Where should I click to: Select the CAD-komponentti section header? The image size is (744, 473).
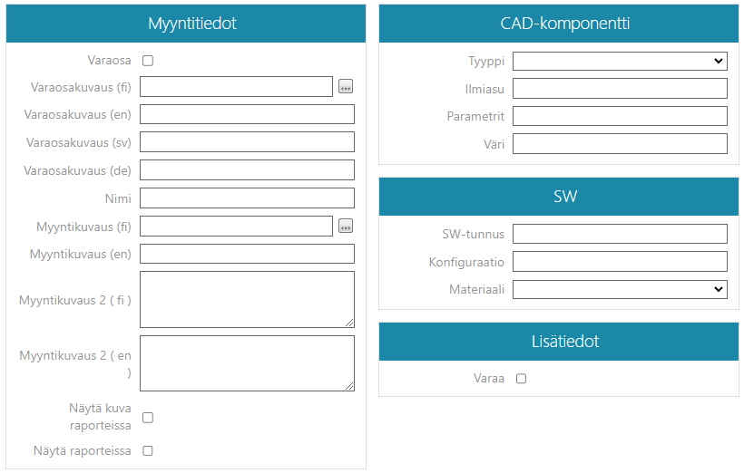559,24
